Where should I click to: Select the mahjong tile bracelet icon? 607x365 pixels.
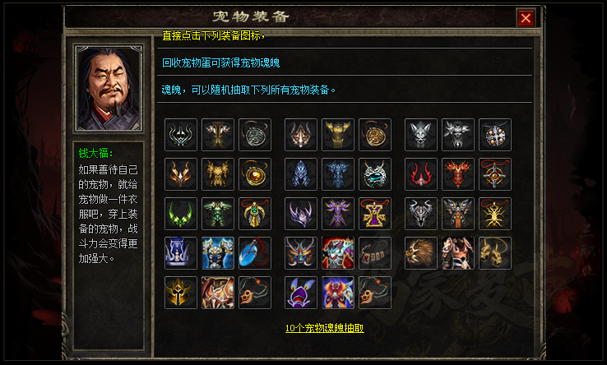point(375,253)
